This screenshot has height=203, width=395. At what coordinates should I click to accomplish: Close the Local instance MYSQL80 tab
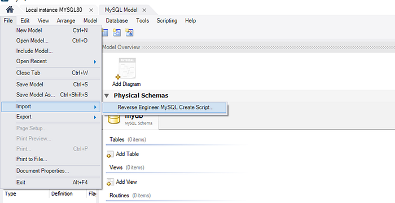91,10
